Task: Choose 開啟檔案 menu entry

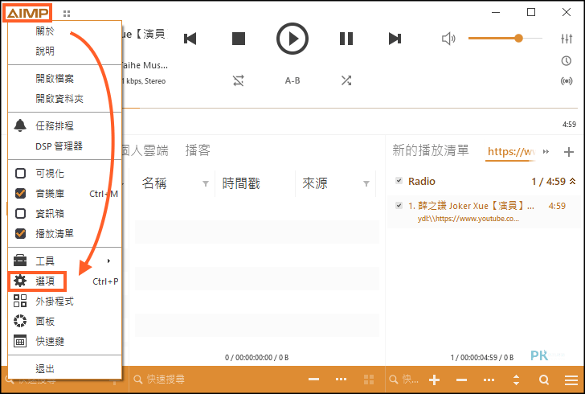Action: click(x=55, y=79)
